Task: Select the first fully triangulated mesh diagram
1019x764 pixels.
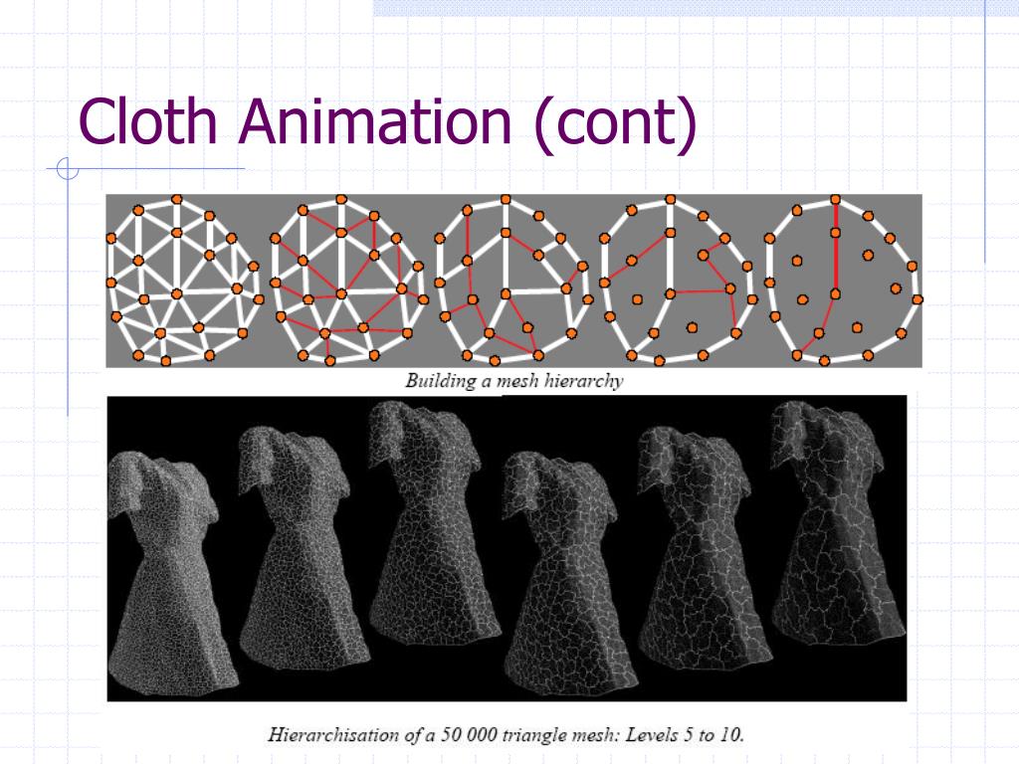Action: (185, 280)
